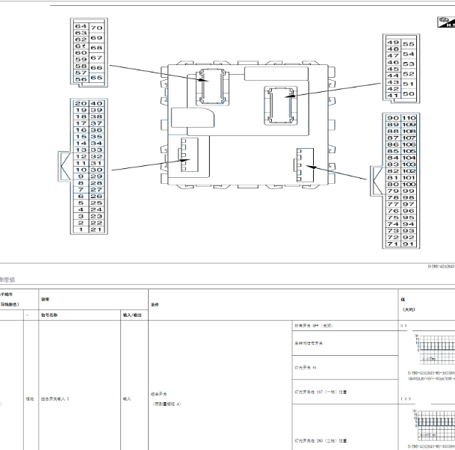This screenshot has height=450, width=455.
Task: Select pin 105 in the lower-right connector
Action: (x=409, y=151)
